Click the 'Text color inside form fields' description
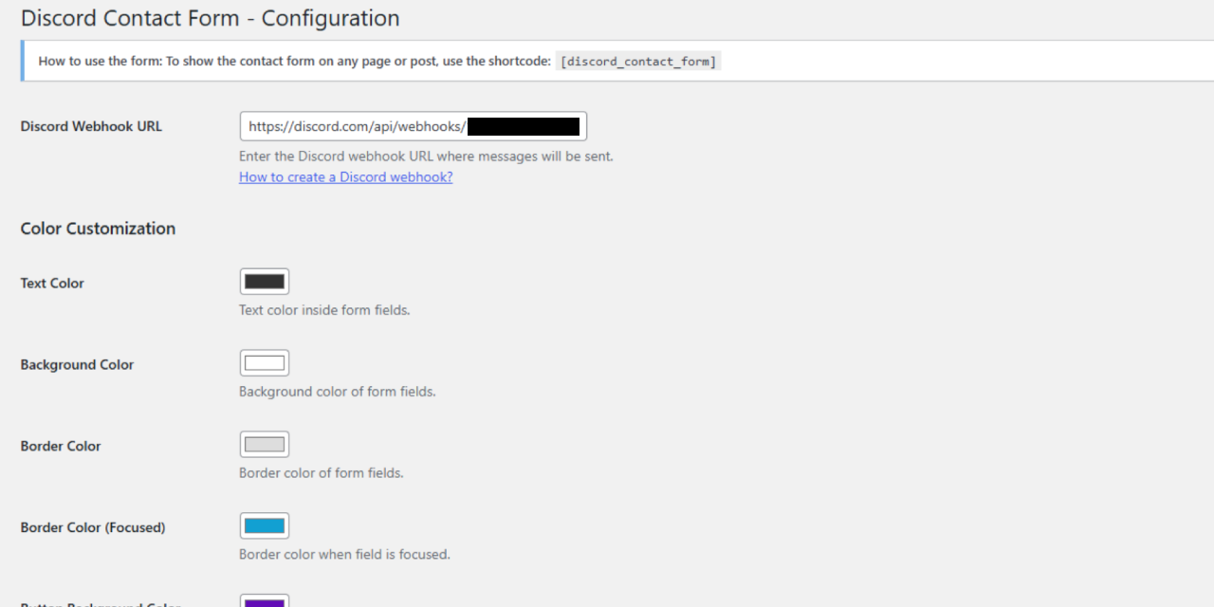This screenshot has width=1214, height=607. pos(323,309)
